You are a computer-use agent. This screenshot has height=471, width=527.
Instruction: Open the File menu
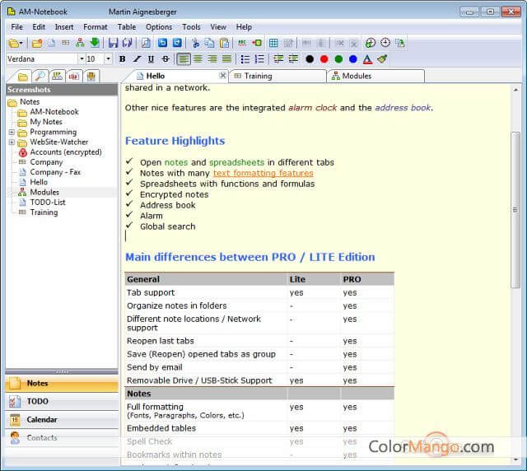coord(16,27)
